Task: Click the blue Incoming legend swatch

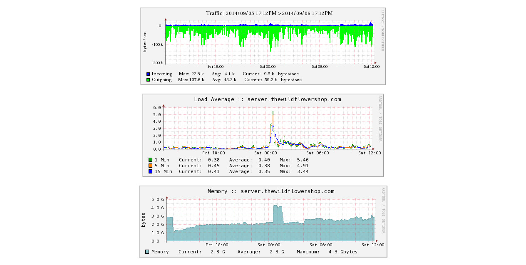Action: click(148, 74)
